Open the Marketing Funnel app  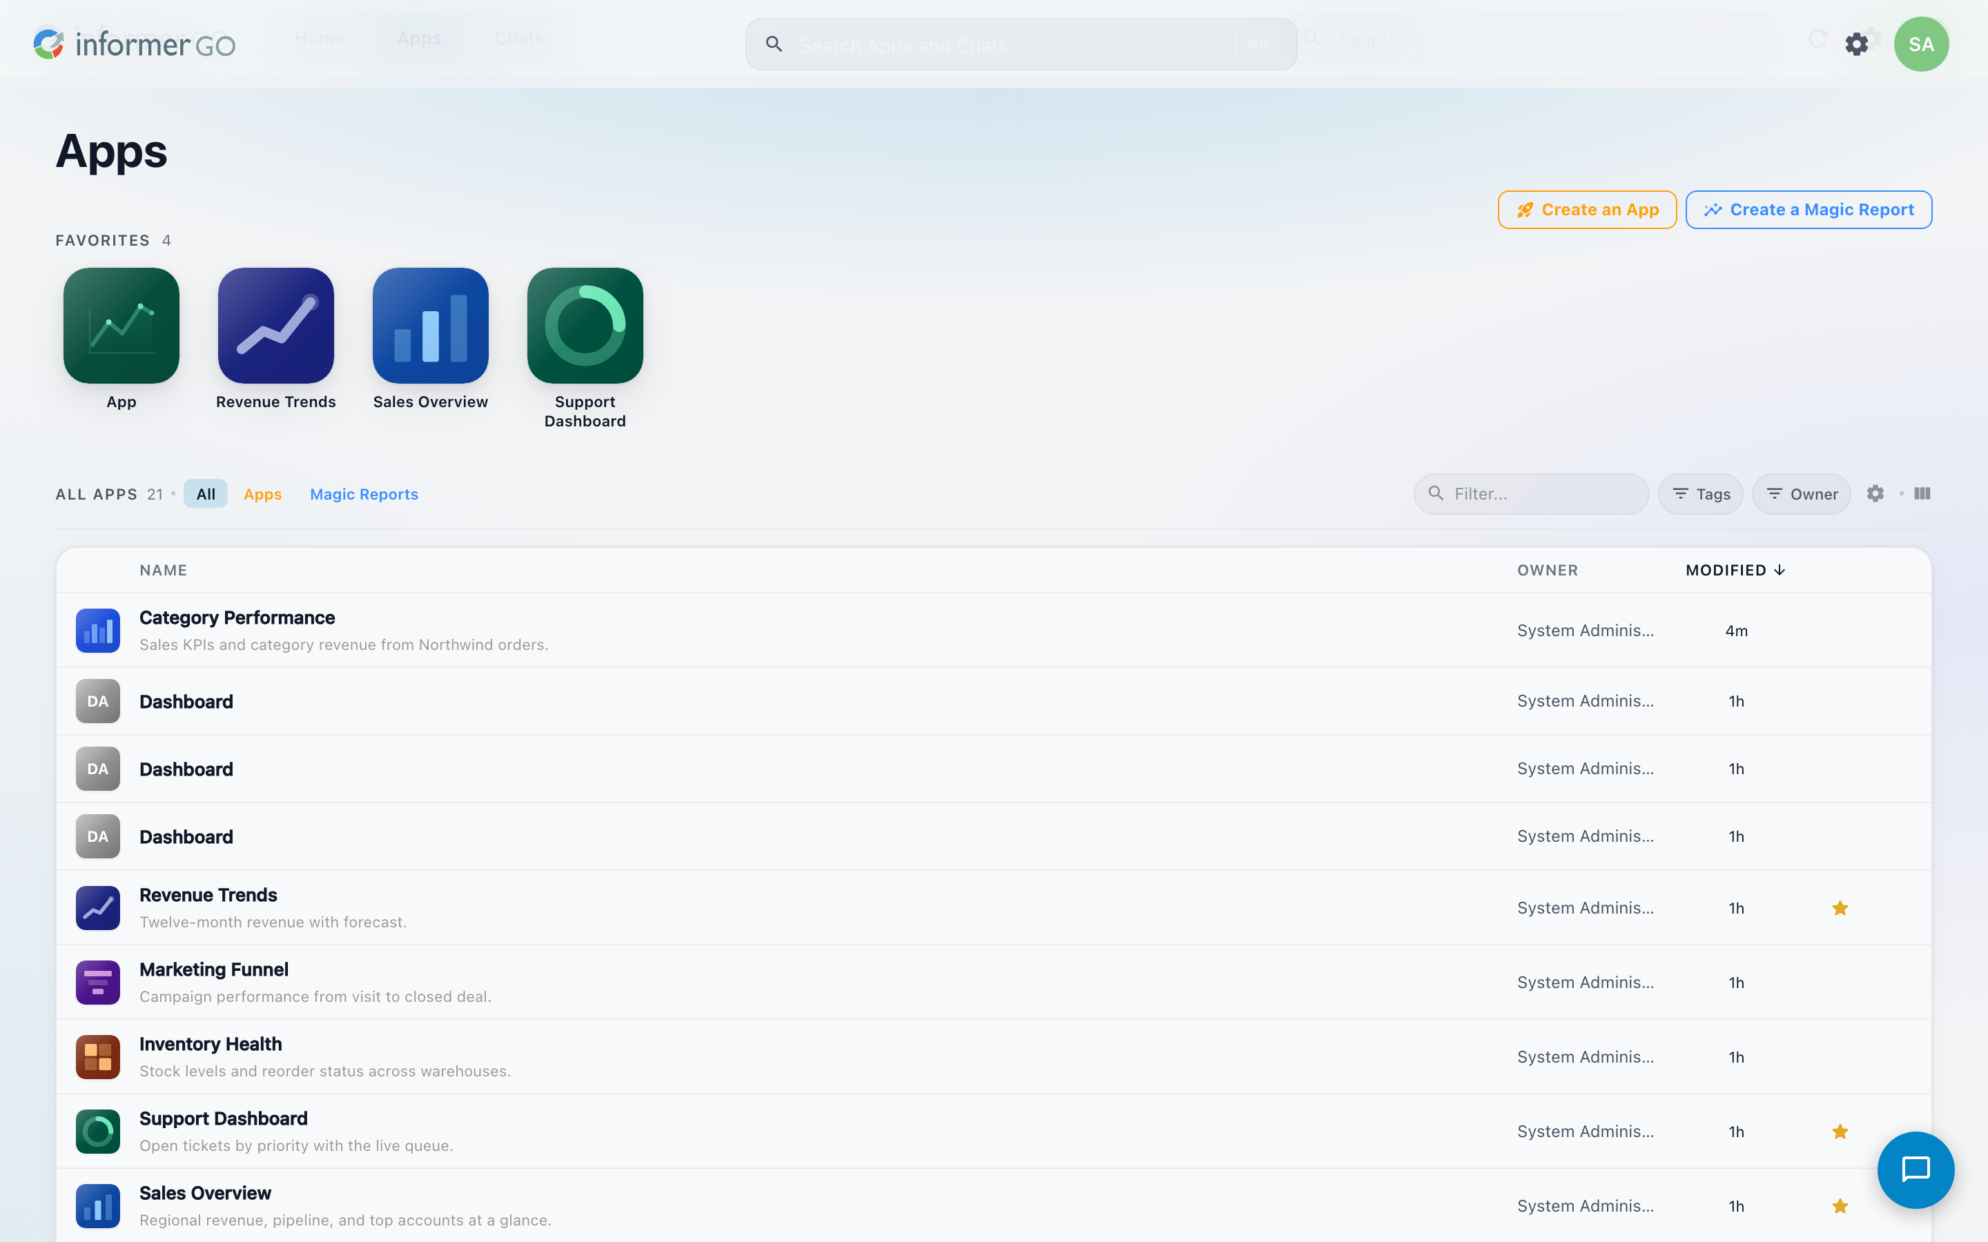coord(994,983)
